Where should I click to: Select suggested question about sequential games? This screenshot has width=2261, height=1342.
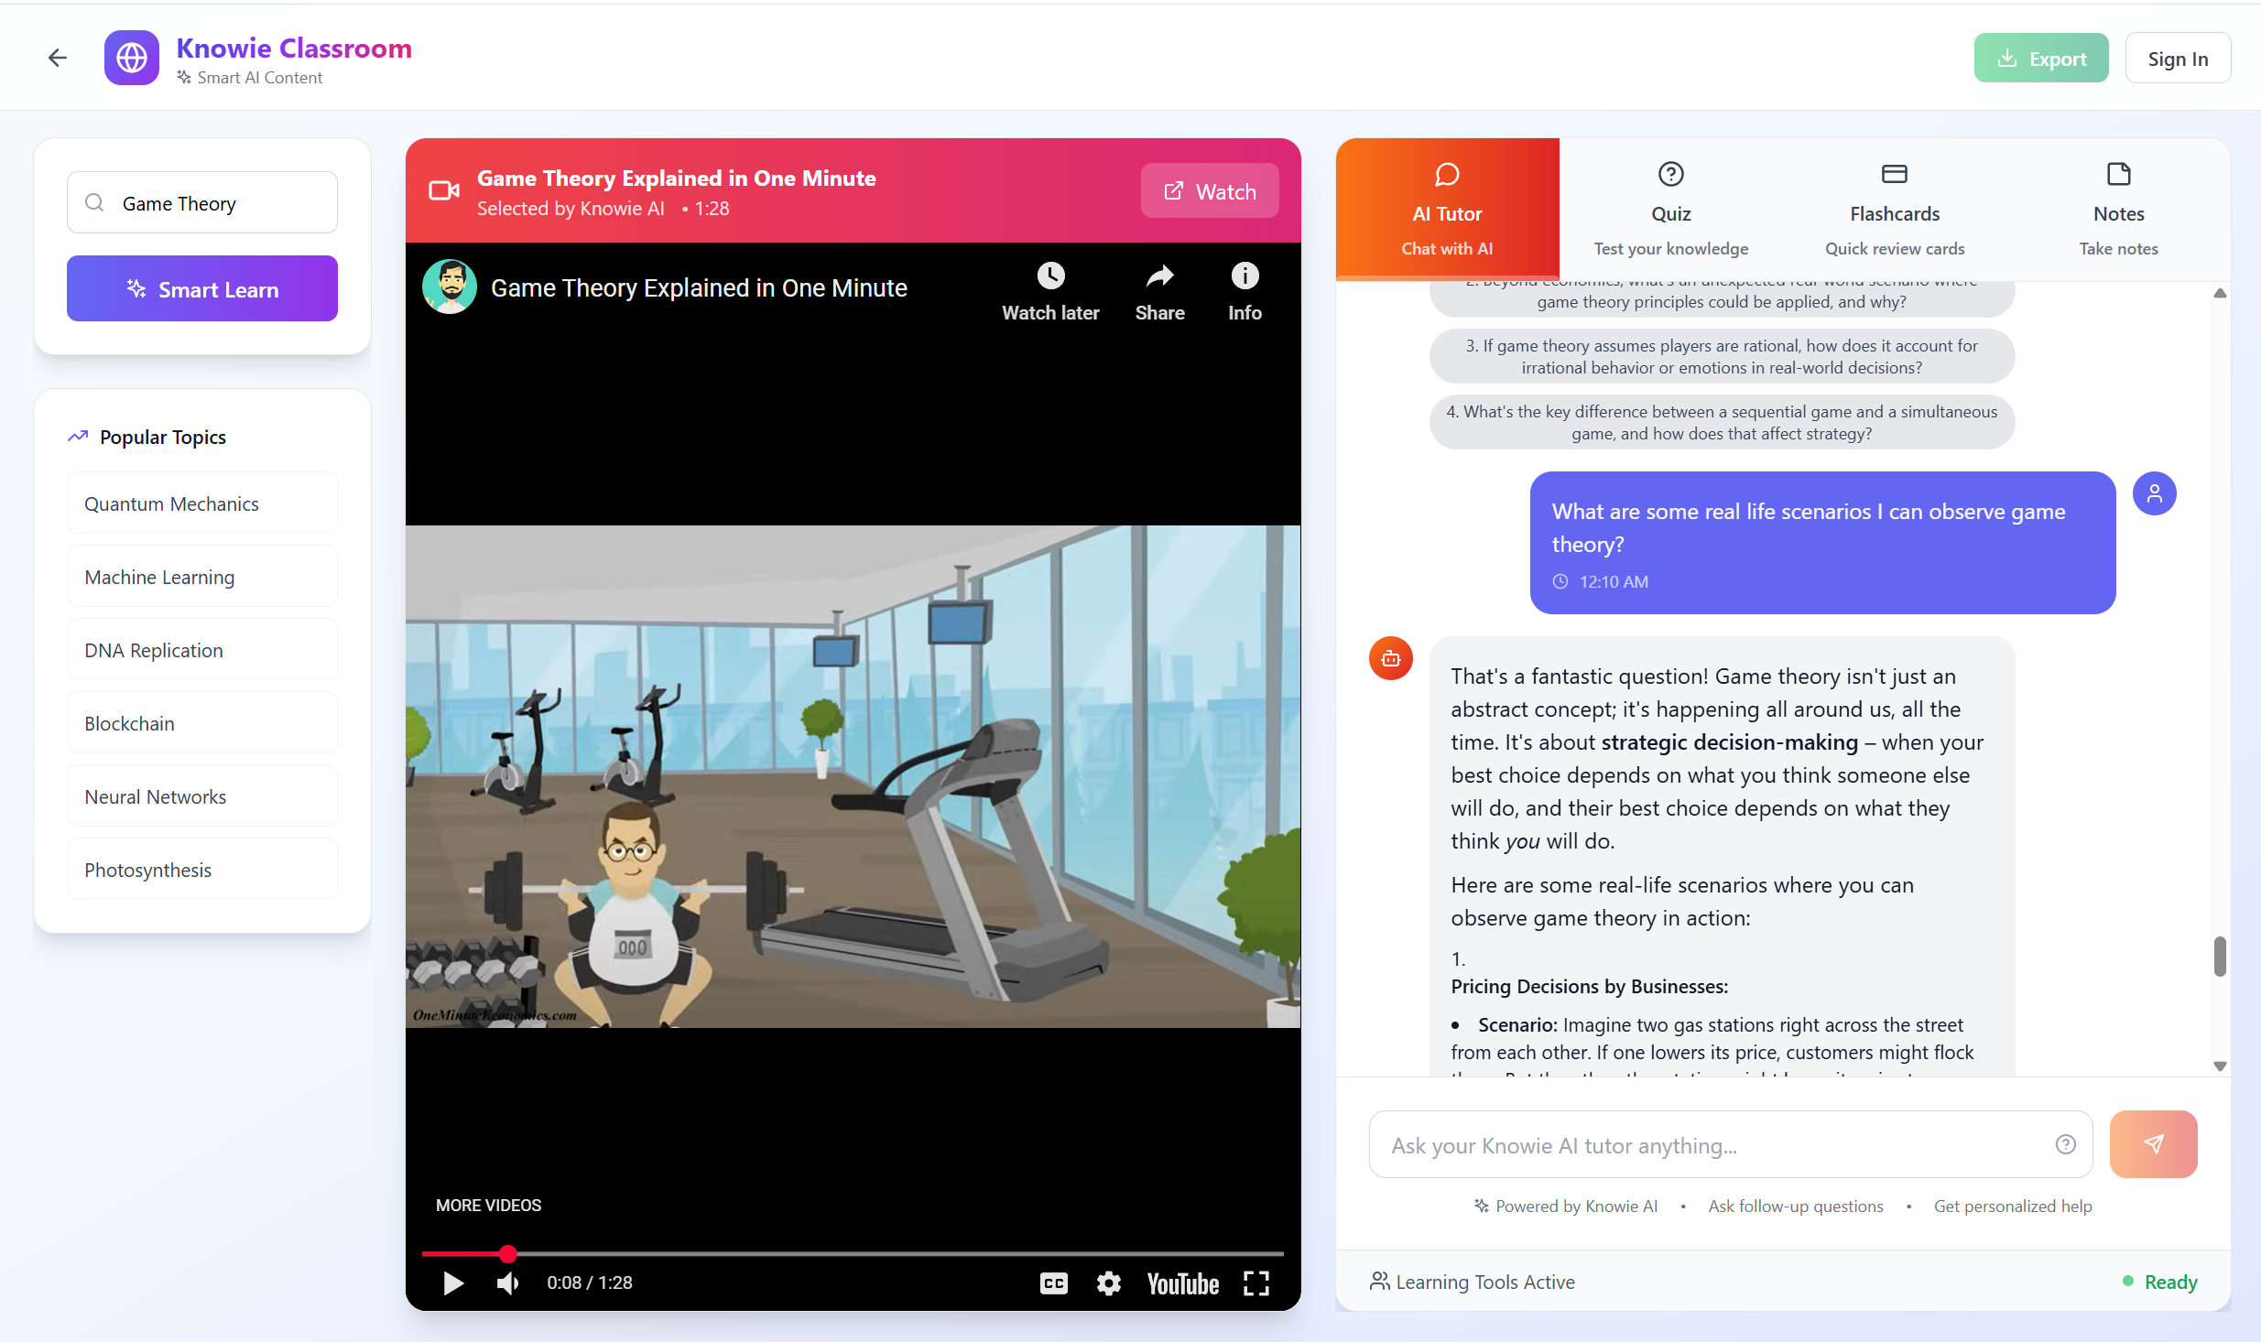tap(1722, 422)
